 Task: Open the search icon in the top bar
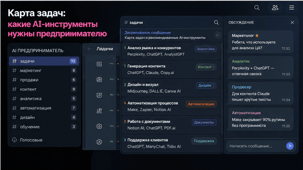(257, 8)
